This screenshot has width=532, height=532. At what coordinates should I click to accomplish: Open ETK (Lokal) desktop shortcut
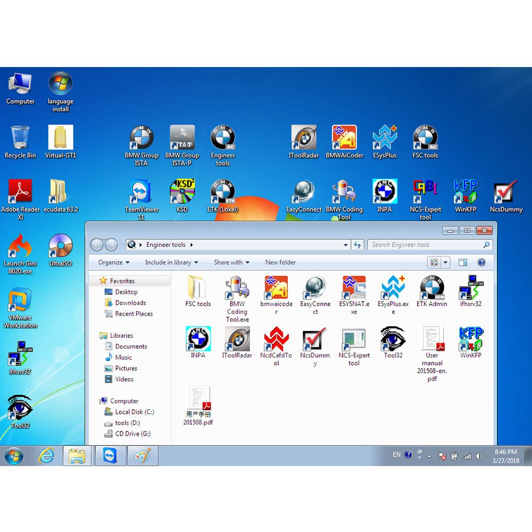223,196
